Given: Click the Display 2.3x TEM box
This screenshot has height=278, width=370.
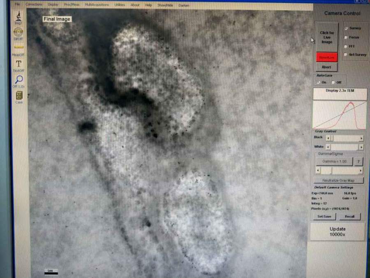Looking at the screenshot, I should (340, 93).
